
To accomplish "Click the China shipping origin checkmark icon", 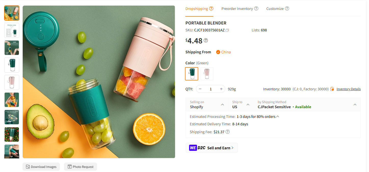I will pos(218,52).
